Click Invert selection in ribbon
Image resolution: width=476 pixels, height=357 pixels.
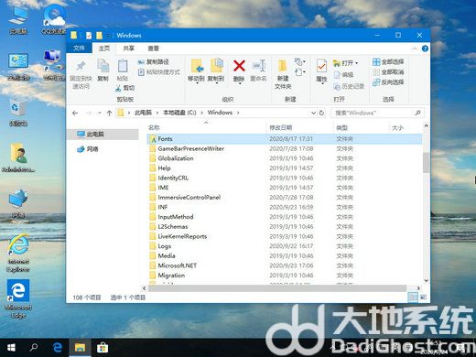[388, 82]
